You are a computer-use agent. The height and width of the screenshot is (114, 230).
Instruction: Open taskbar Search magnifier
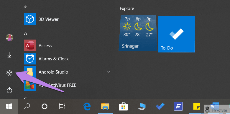pyautogui.click(x=27, y=106)
